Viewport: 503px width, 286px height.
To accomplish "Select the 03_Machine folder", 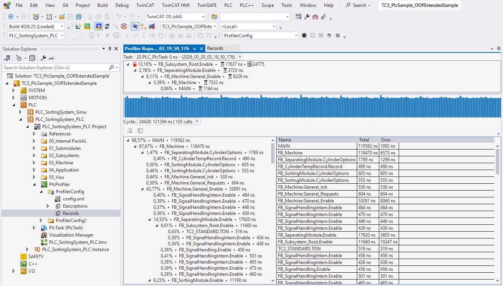I will click(x=61, y=163).
